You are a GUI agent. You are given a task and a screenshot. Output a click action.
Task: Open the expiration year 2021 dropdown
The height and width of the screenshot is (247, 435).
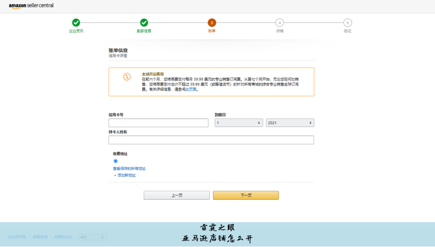[290, 123]
